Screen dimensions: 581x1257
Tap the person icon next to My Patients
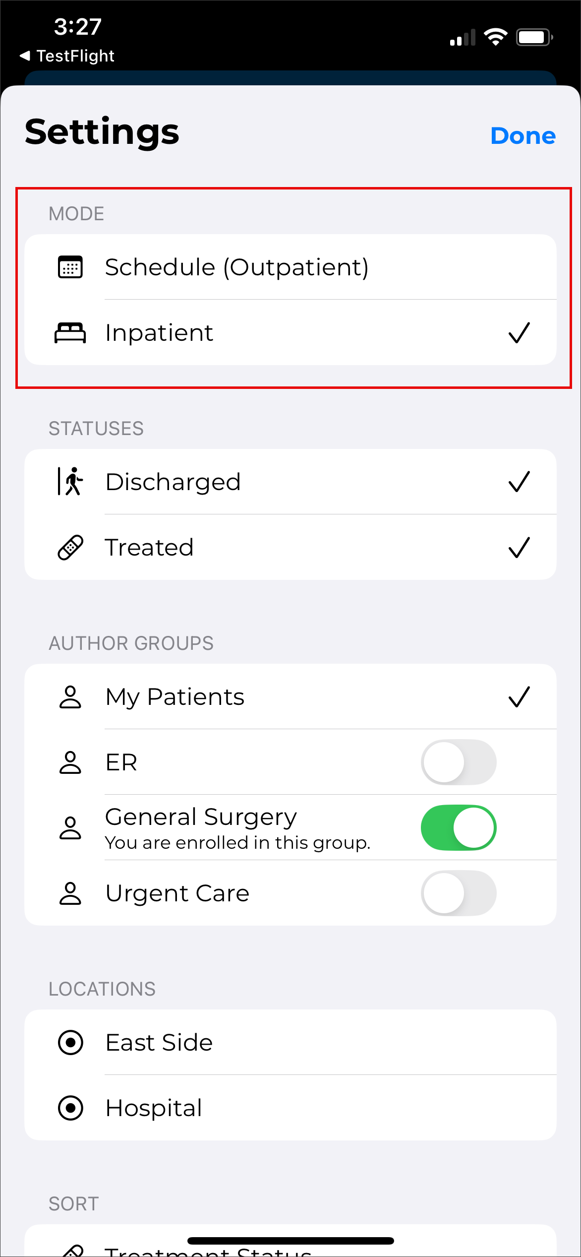[x=70, y=697]
